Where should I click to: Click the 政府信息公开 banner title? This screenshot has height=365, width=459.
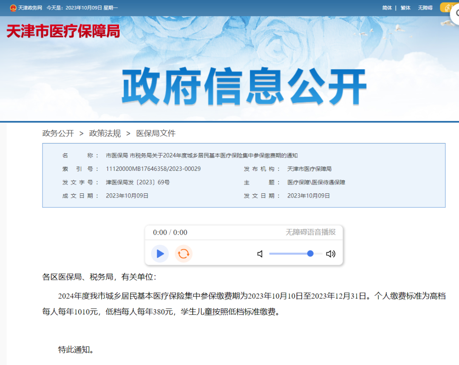244,87
